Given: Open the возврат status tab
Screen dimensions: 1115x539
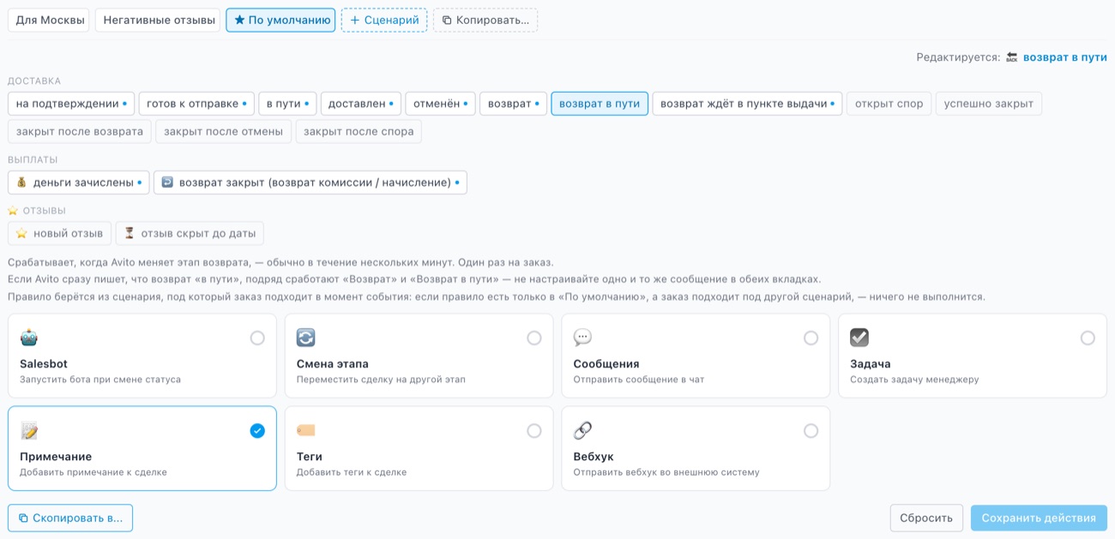Looking at the screenshot, I should 514,104.
